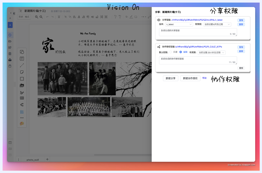Select the 只读 default permission radio button
This screenshot has height=173, width=262.
[x=170, y=52]
